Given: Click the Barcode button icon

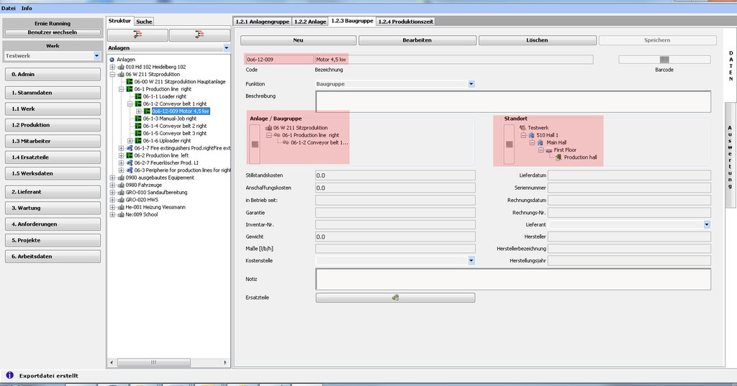Looking at the screenshot, I should (664, 60).
